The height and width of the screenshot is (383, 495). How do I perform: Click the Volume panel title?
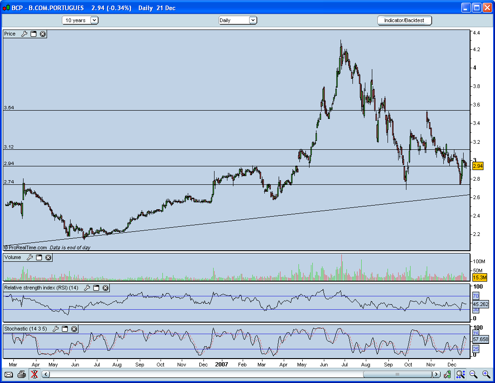[x=12, y=258]
